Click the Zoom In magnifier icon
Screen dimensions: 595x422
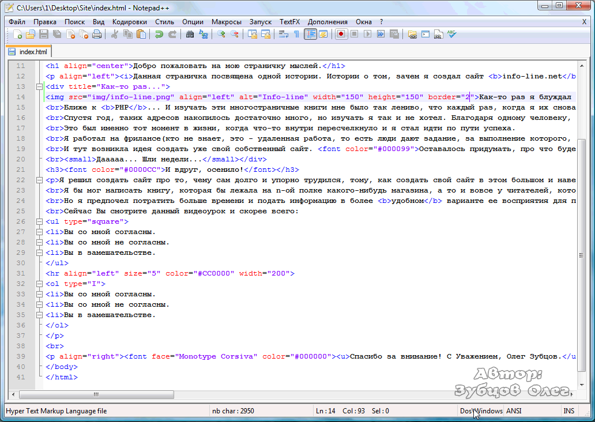(x=221, y=35)
